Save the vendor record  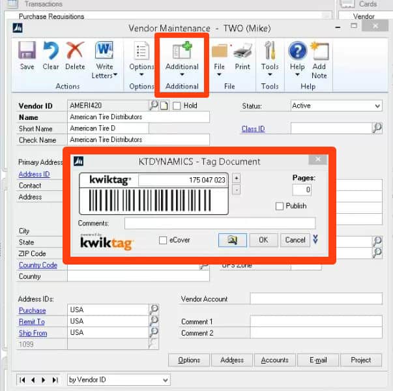27,55
